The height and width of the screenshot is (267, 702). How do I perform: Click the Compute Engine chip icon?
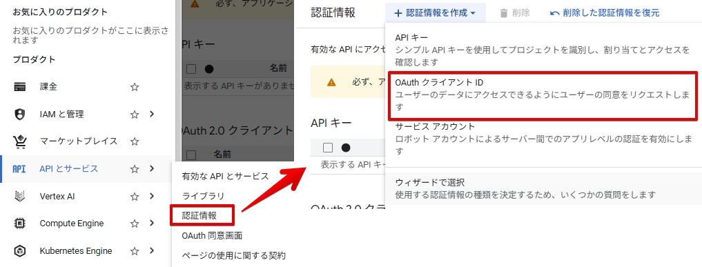click(20, 224)
